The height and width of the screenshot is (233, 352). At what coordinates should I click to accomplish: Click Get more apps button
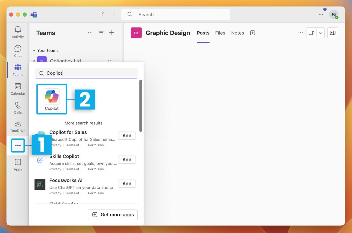point(113,214)
